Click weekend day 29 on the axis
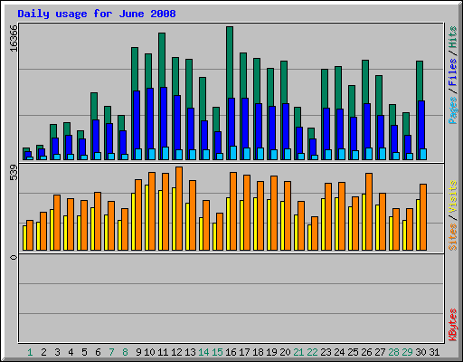 [407, 352]
